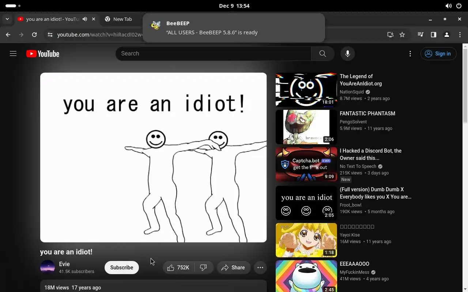Open YouTube settings three-dot menu
468x292 pixels.
pyautogui.click(x=410, y=54)
